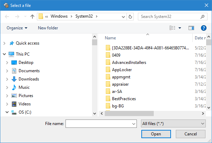Select Music in the navigation pane
The image size is (212, 143).
tap(24, 87)
